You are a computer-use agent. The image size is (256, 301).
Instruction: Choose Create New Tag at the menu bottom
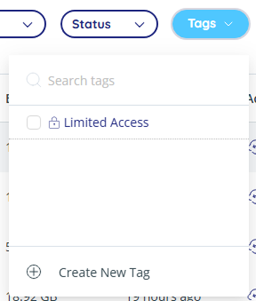click(x=104, y=273)
